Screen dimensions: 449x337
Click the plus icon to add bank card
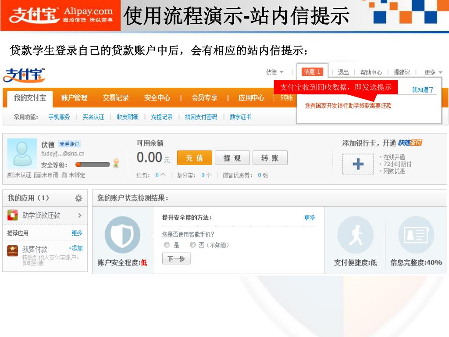point(358,164)
